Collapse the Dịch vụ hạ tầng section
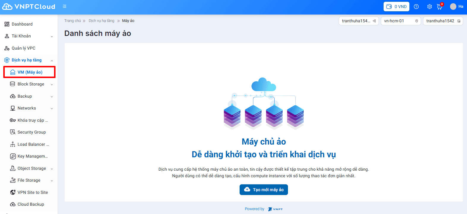Viewport: 467px width, 214px height. click(x=52, y=61)
